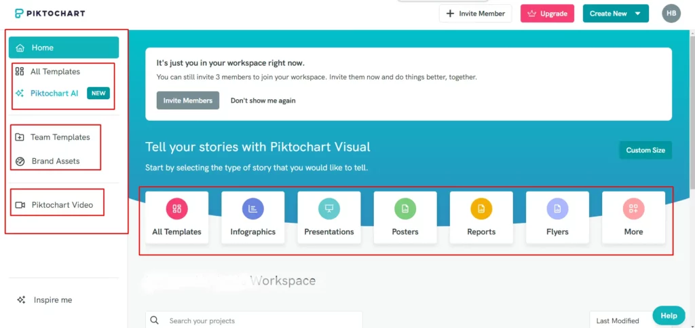Click the Team Templates folder icon

pos(20,137)
